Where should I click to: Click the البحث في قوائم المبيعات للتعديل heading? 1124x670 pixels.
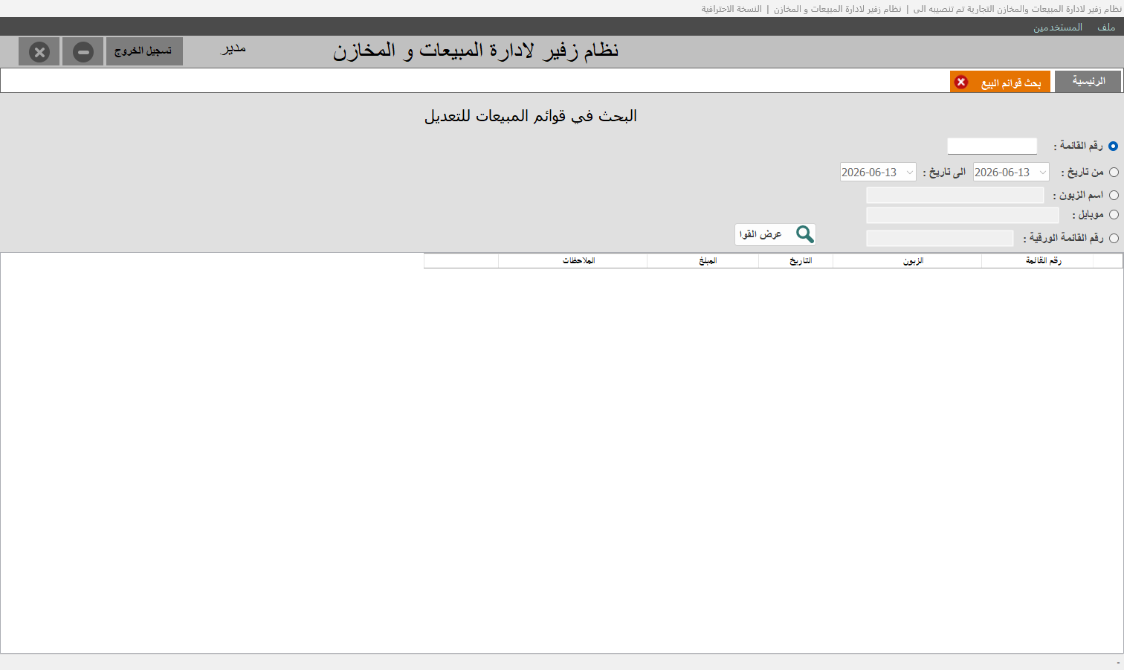531,117
